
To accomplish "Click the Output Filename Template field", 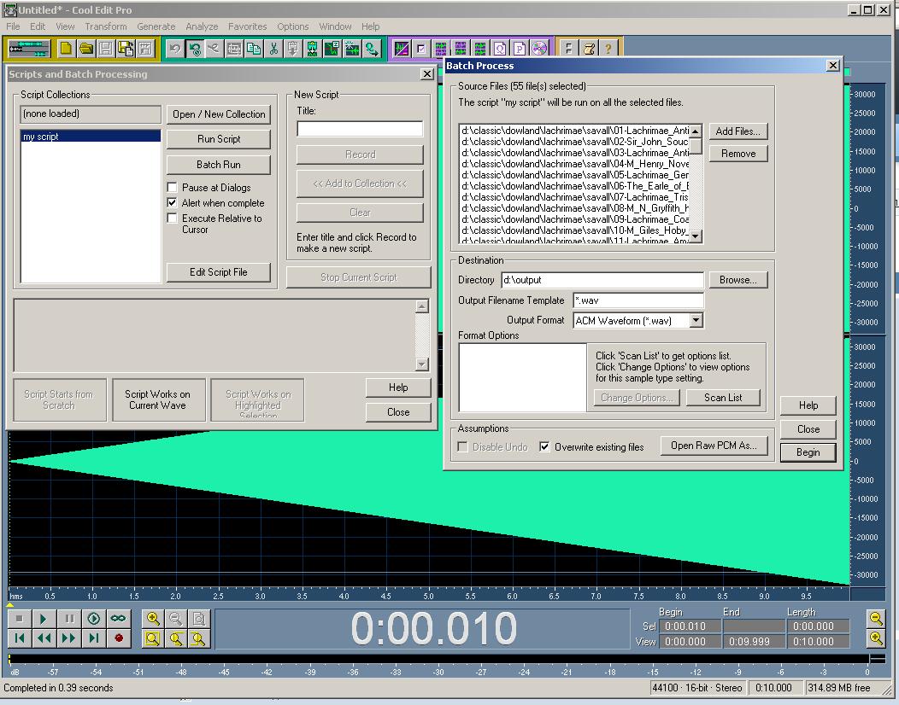I will [x=638, y=300].
